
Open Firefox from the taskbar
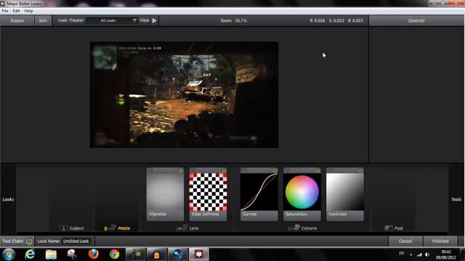pos(94,254)
